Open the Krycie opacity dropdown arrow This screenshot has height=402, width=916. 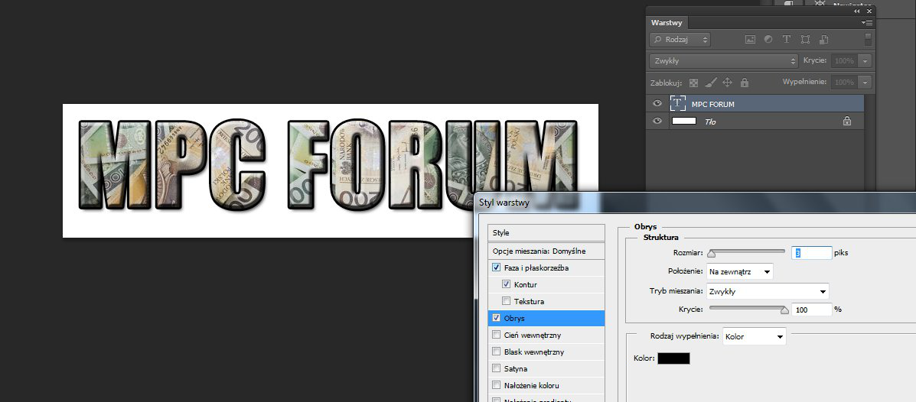[x=865, y=60]
